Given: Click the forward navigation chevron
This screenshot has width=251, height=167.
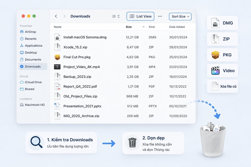Looking at the screenshot, I should coord(64,16).
